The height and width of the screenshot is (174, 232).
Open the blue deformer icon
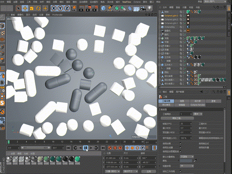(130, 8)
